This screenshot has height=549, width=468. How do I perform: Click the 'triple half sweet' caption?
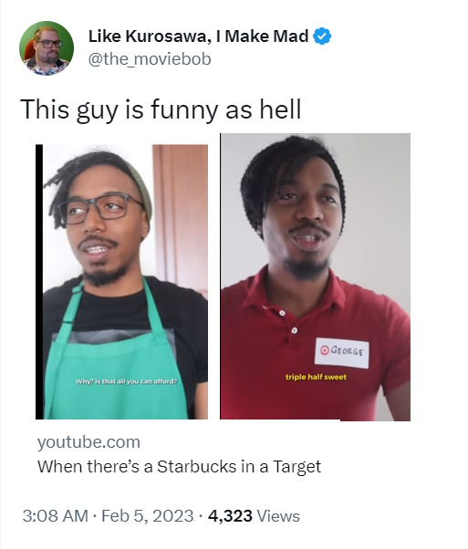[316, 377]
